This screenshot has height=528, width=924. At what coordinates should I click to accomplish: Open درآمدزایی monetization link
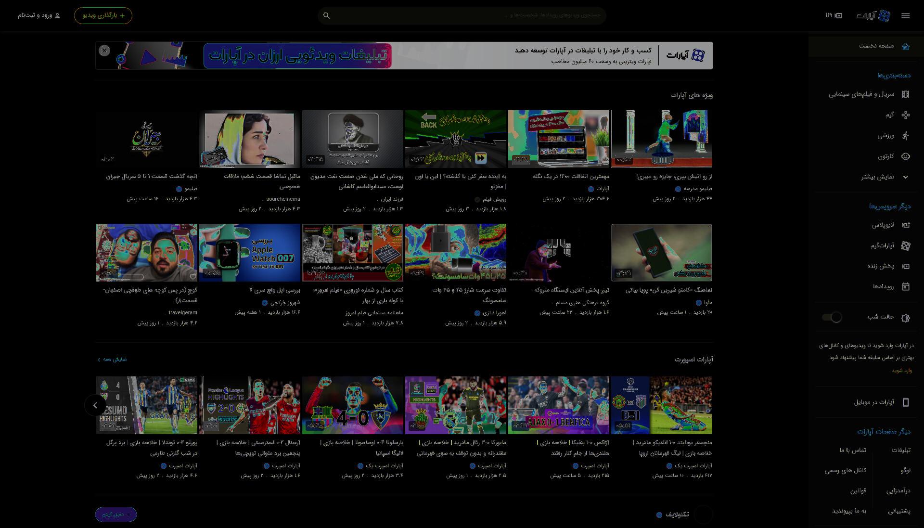898,491
